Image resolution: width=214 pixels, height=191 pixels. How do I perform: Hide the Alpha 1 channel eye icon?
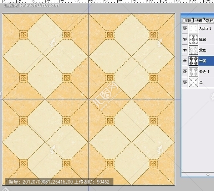point(185,28)
